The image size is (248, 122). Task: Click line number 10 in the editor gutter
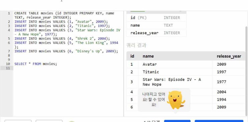(x=8, y=64)
